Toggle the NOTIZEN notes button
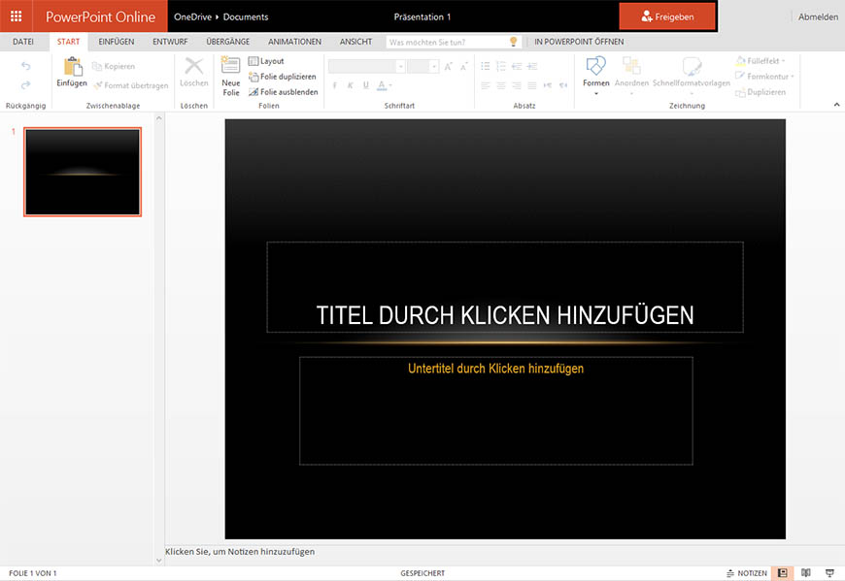The width and height of the screenshot is (845, 581). tap(746, 573)
